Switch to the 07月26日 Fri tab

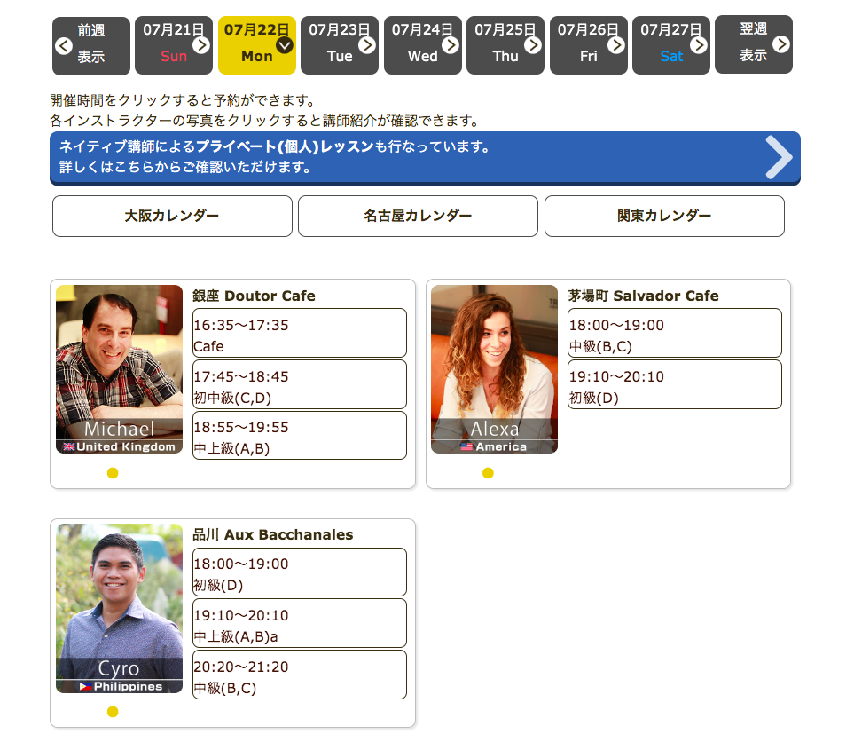[x=589, y=44]
